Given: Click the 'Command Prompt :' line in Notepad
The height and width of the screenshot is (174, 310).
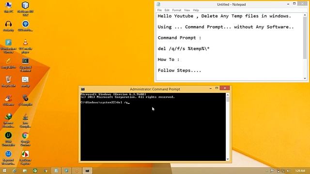Looking at the screenshot, I should pyautogui.click(x=179, y=38).
